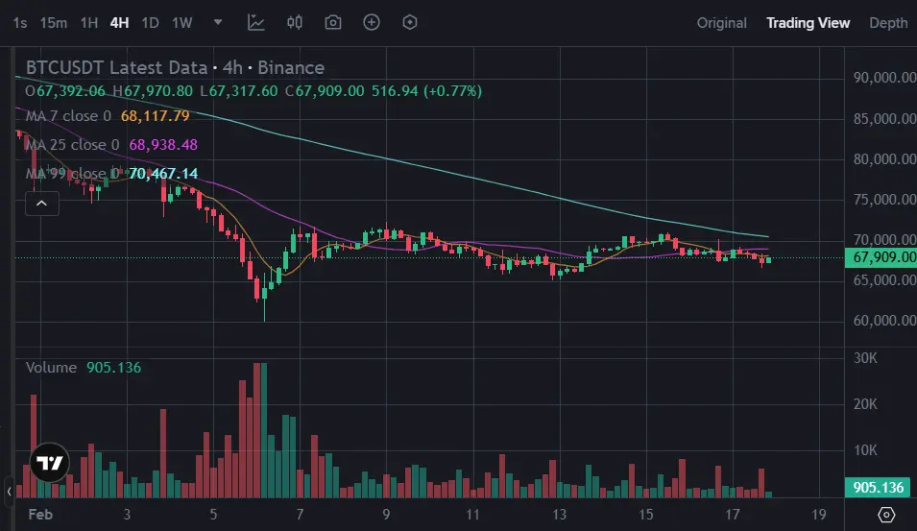Click the 905.136 volume axis label
This screenshot has width=917, height=531.
pyautogui.click(x=878, y=487)
